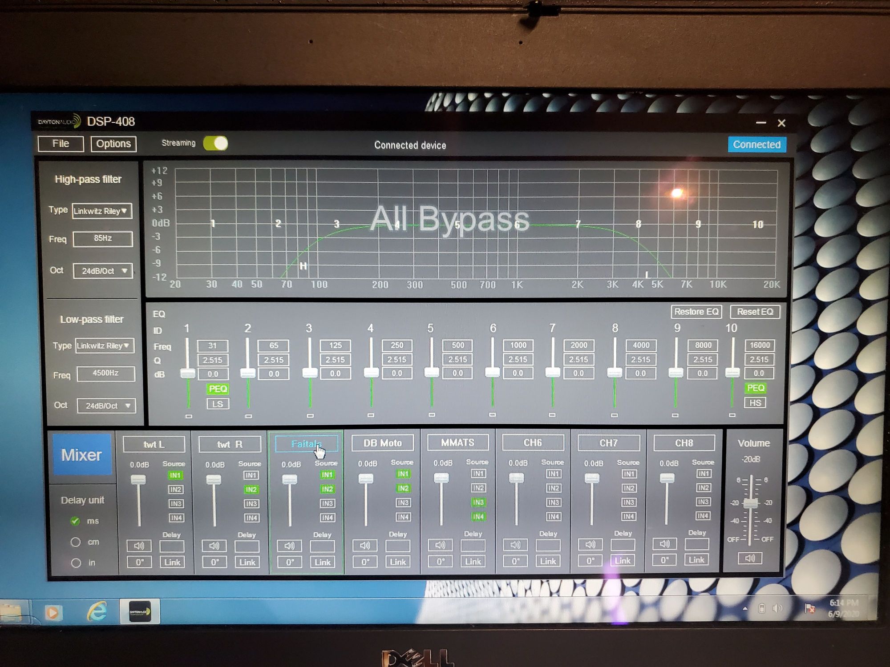Open high-pass filter Type dropdown
The image size is (890, 667).
(102, 211)
